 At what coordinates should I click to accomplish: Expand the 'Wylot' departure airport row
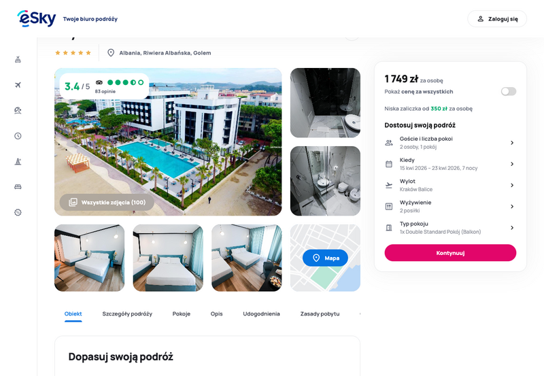point(450,185)
